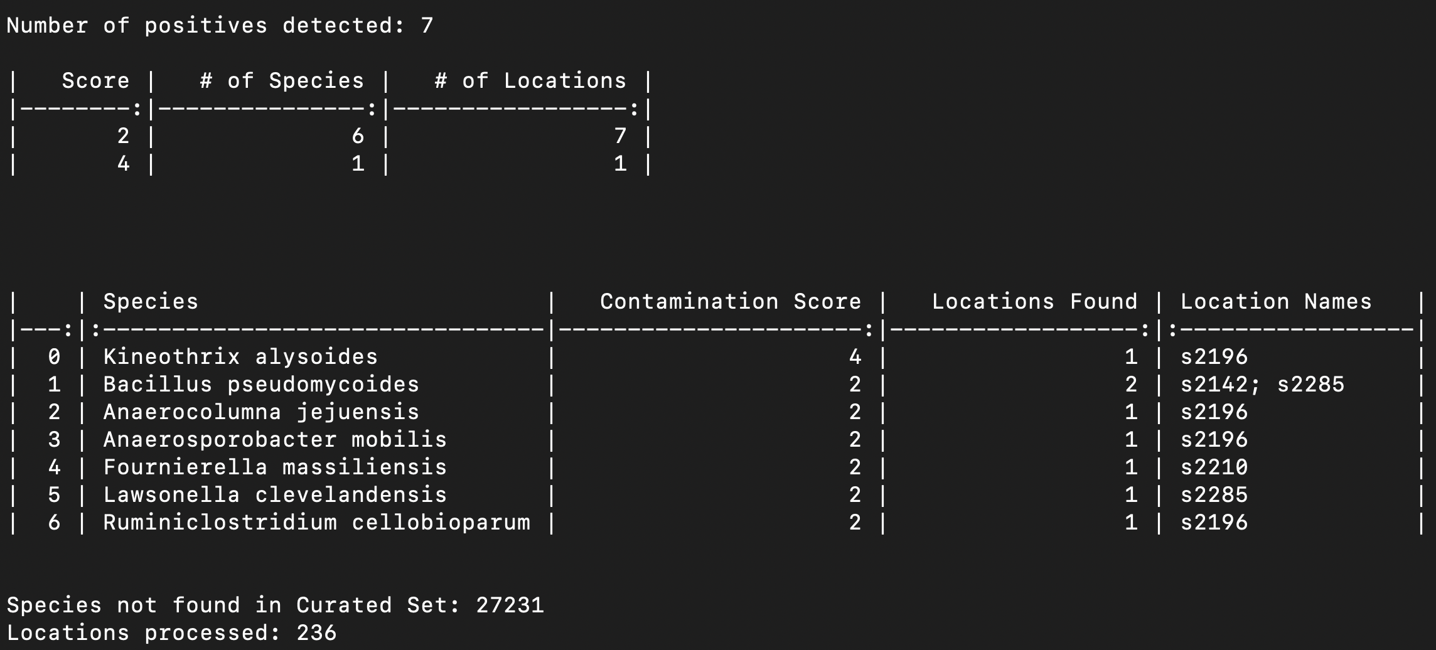The image size is (1436, 650).
Task: Click the Score header in summary table
Action: pos(95,81)
